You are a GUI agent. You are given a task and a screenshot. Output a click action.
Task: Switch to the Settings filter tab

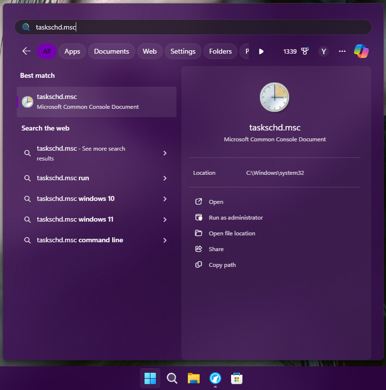click(183, 51)
